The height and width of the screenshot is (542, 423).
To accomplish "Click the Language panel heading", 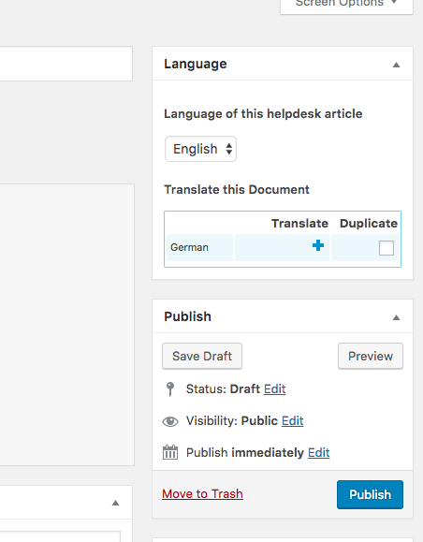I will click(196, 64).
